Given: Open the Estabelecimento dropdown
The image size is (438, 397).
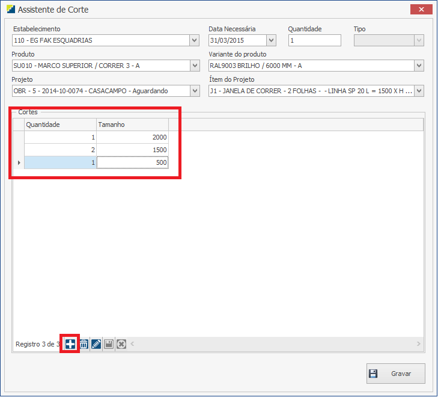Looking at the screenshot, I should (194, 40).
